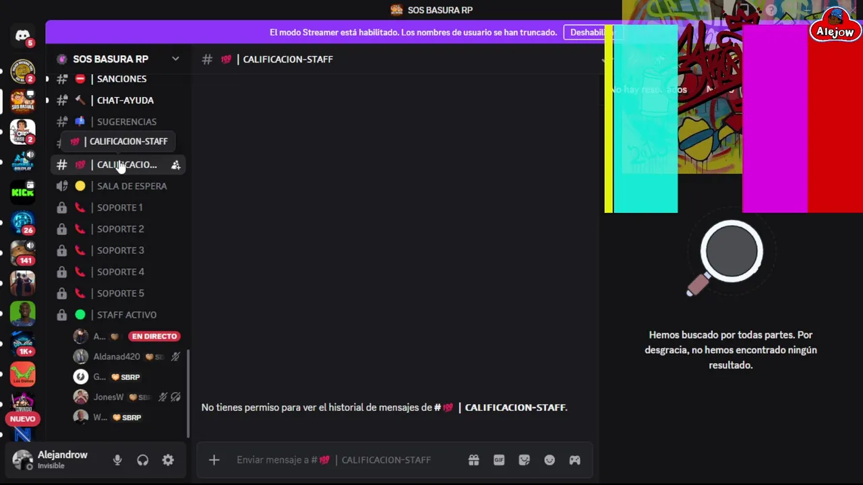Open the GIF picker
863x485 pixels.
[499, 460]
